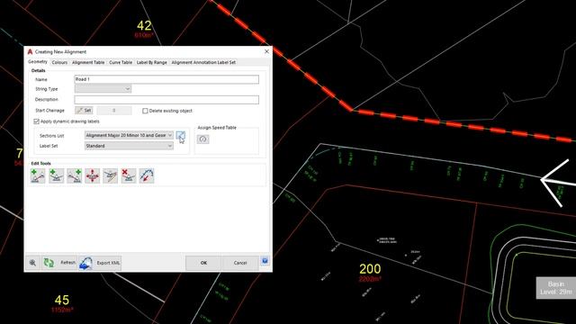This screenshot has width=576, height=324.
Task: Click the fifth edit tool icon with pencil
Action: 110,176
